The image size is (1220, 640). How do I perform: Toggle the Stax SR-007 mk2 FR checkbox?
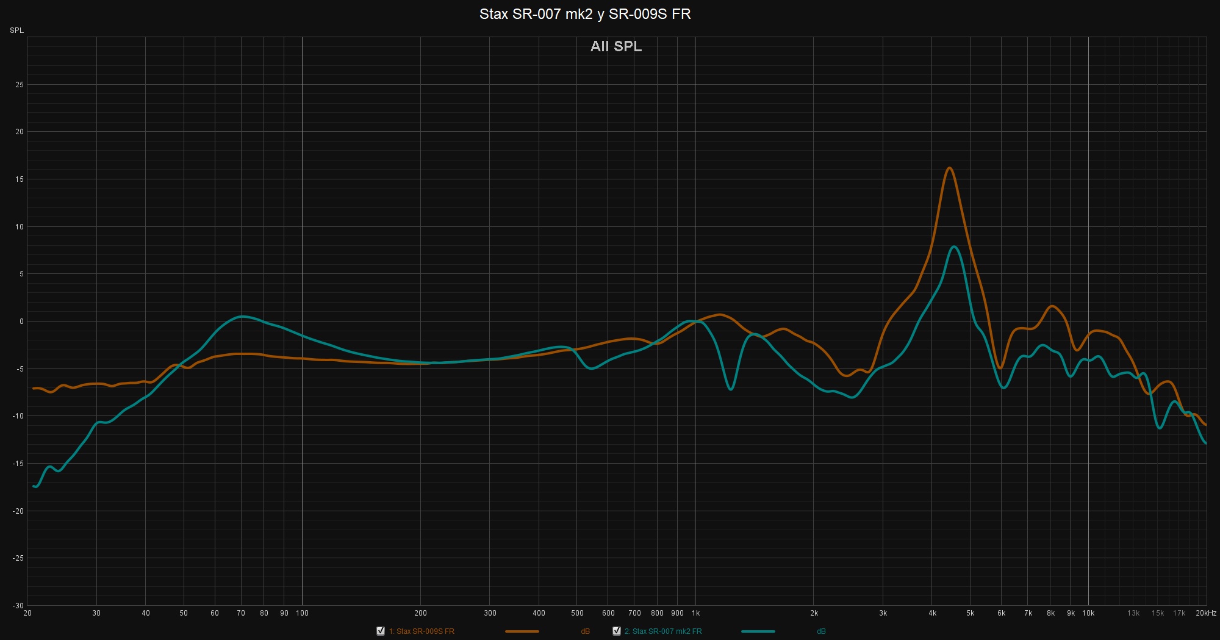tap(617, 631)
